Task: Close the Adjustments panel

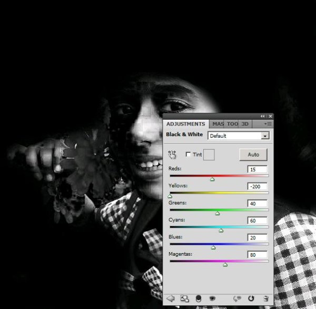Action: click(271, 116)
